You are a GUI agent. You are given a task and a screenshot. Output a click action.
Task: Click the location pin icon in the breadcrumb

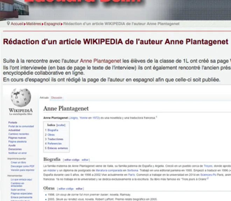(8, 23)
